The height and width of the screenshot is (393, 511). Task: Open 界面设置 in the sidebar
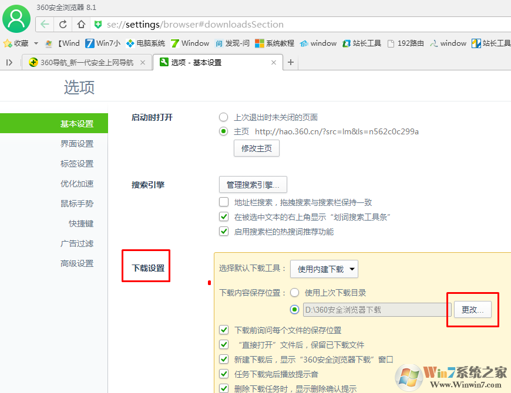point(77,144)
